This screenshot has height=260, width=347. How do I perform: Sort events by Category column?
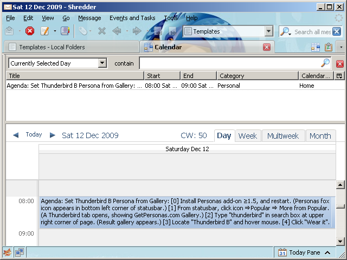click(x=258, y=76)
